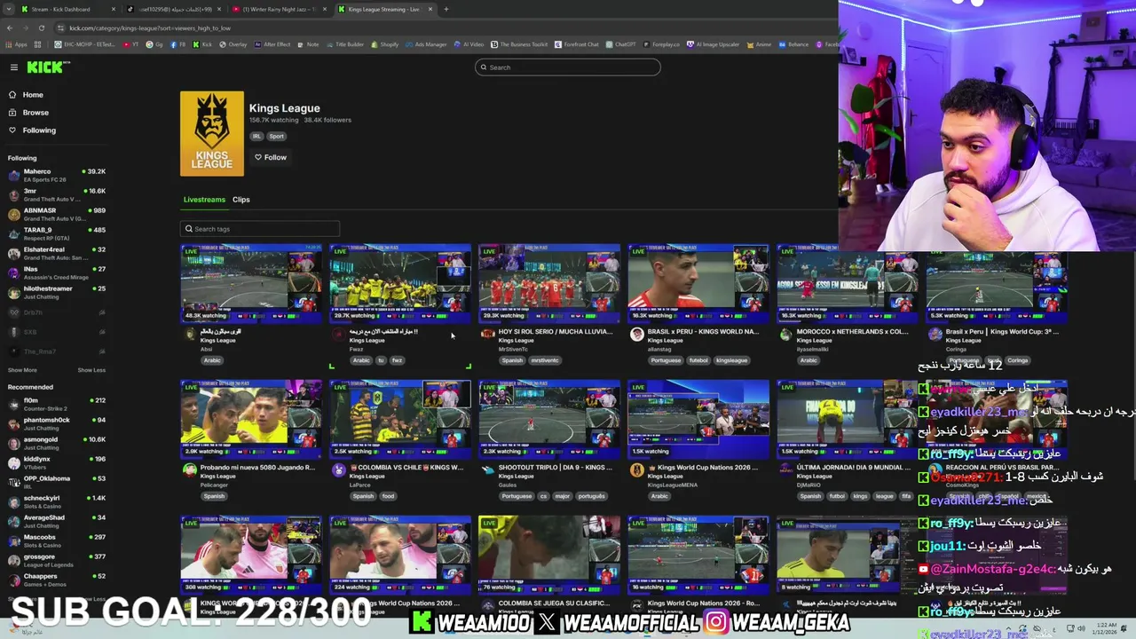1136x639 pixels.
Task: Click the kingsleague tag under BRASIL x PERU
Action: (732, 360)
